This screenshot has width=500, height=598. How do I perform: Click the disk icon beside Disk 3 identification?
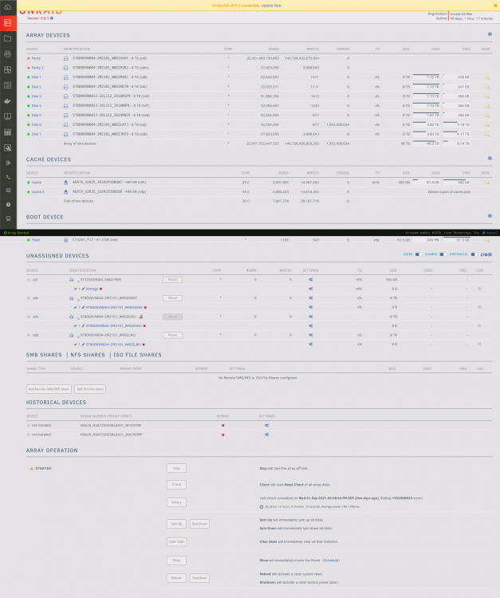65,96
